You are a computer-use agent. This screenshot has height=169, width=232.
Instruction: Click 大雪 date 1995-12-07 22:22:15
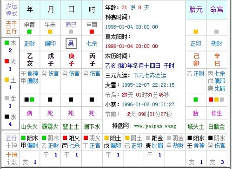[148, 85]
